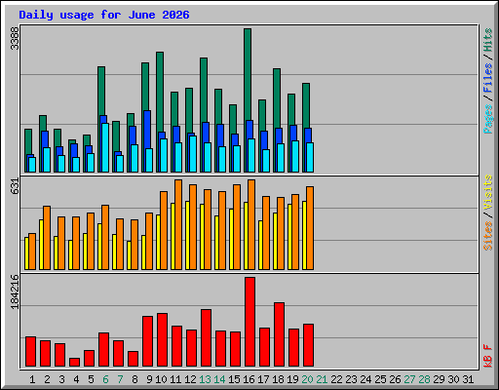Select day label 17 on the x-axis

pyautogui.click(x=263, y=379)
